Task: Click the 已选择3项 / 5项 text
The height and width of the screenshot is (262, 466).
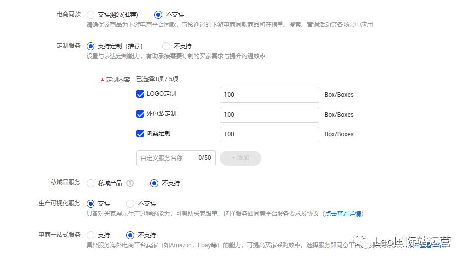Action: pyautogui.click(x=157, y=79)
